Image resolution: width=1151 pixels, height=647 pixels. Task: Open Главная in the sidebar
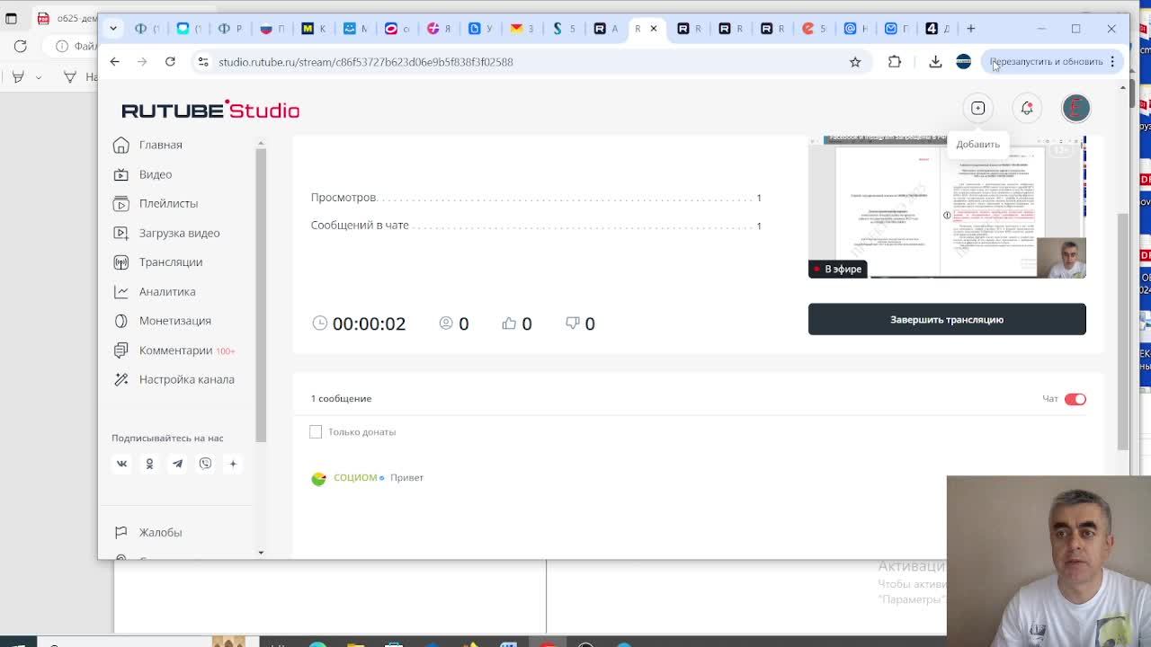pos(160,145)
